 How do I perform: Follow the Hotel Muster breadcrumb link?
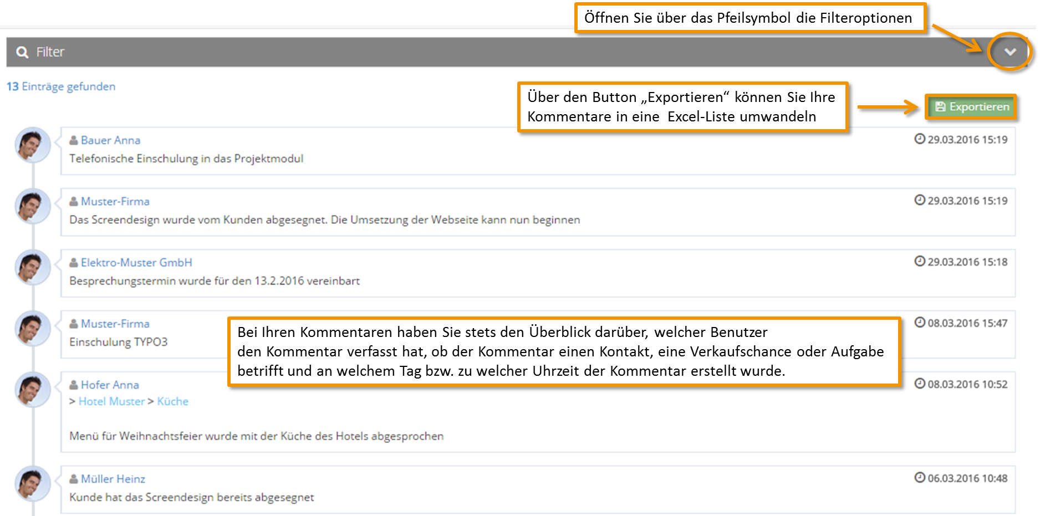(x=111, y=401)
